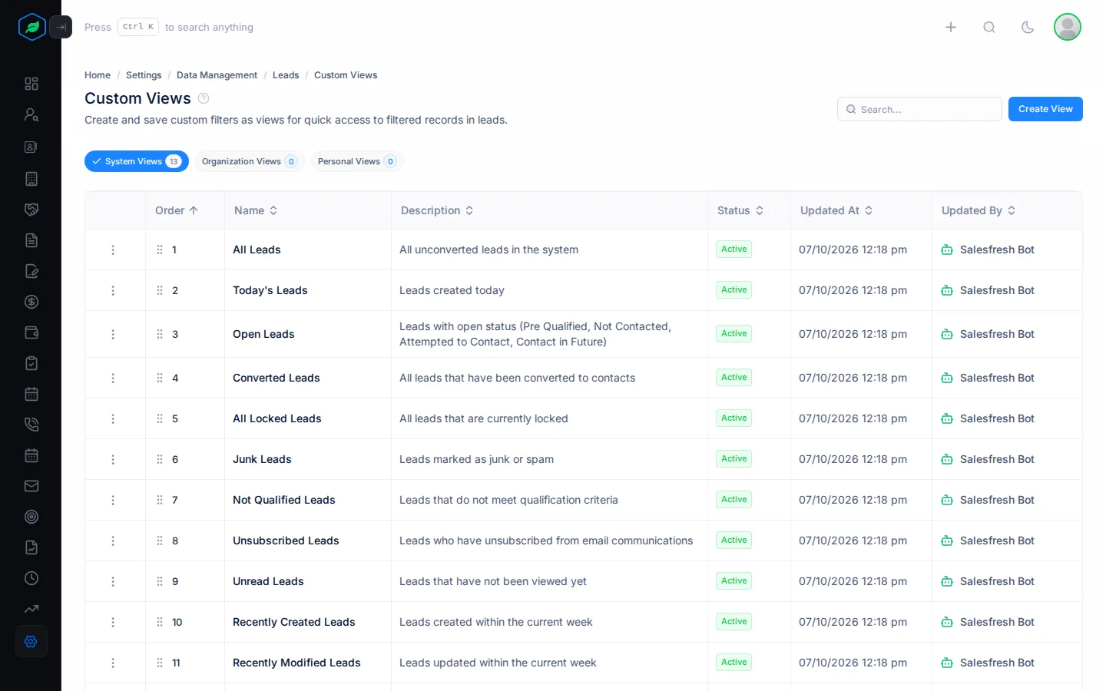1106x691 pixels.
Task: Select the System Views filter tab
Action: 137,161
